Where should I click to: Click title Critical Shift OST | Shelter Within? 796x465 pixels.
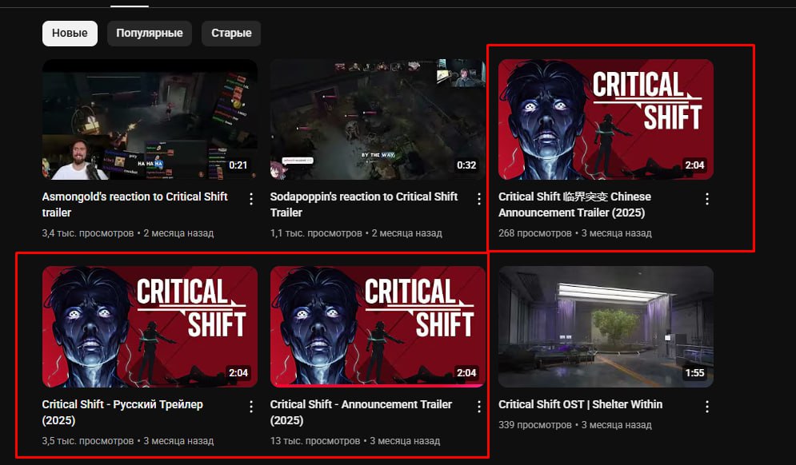pyautogui.click(x=580, y=404)
